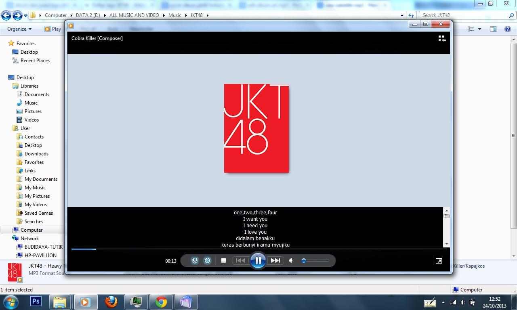Adjust the volume slider
The width and height of the screenshot is (517, 310).
[316, 261]
